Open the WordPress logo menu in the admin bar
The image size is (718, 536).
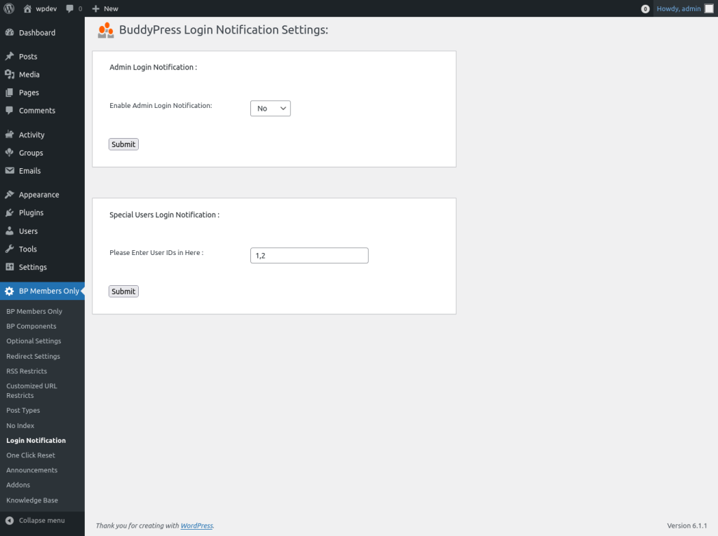point(8,8)
